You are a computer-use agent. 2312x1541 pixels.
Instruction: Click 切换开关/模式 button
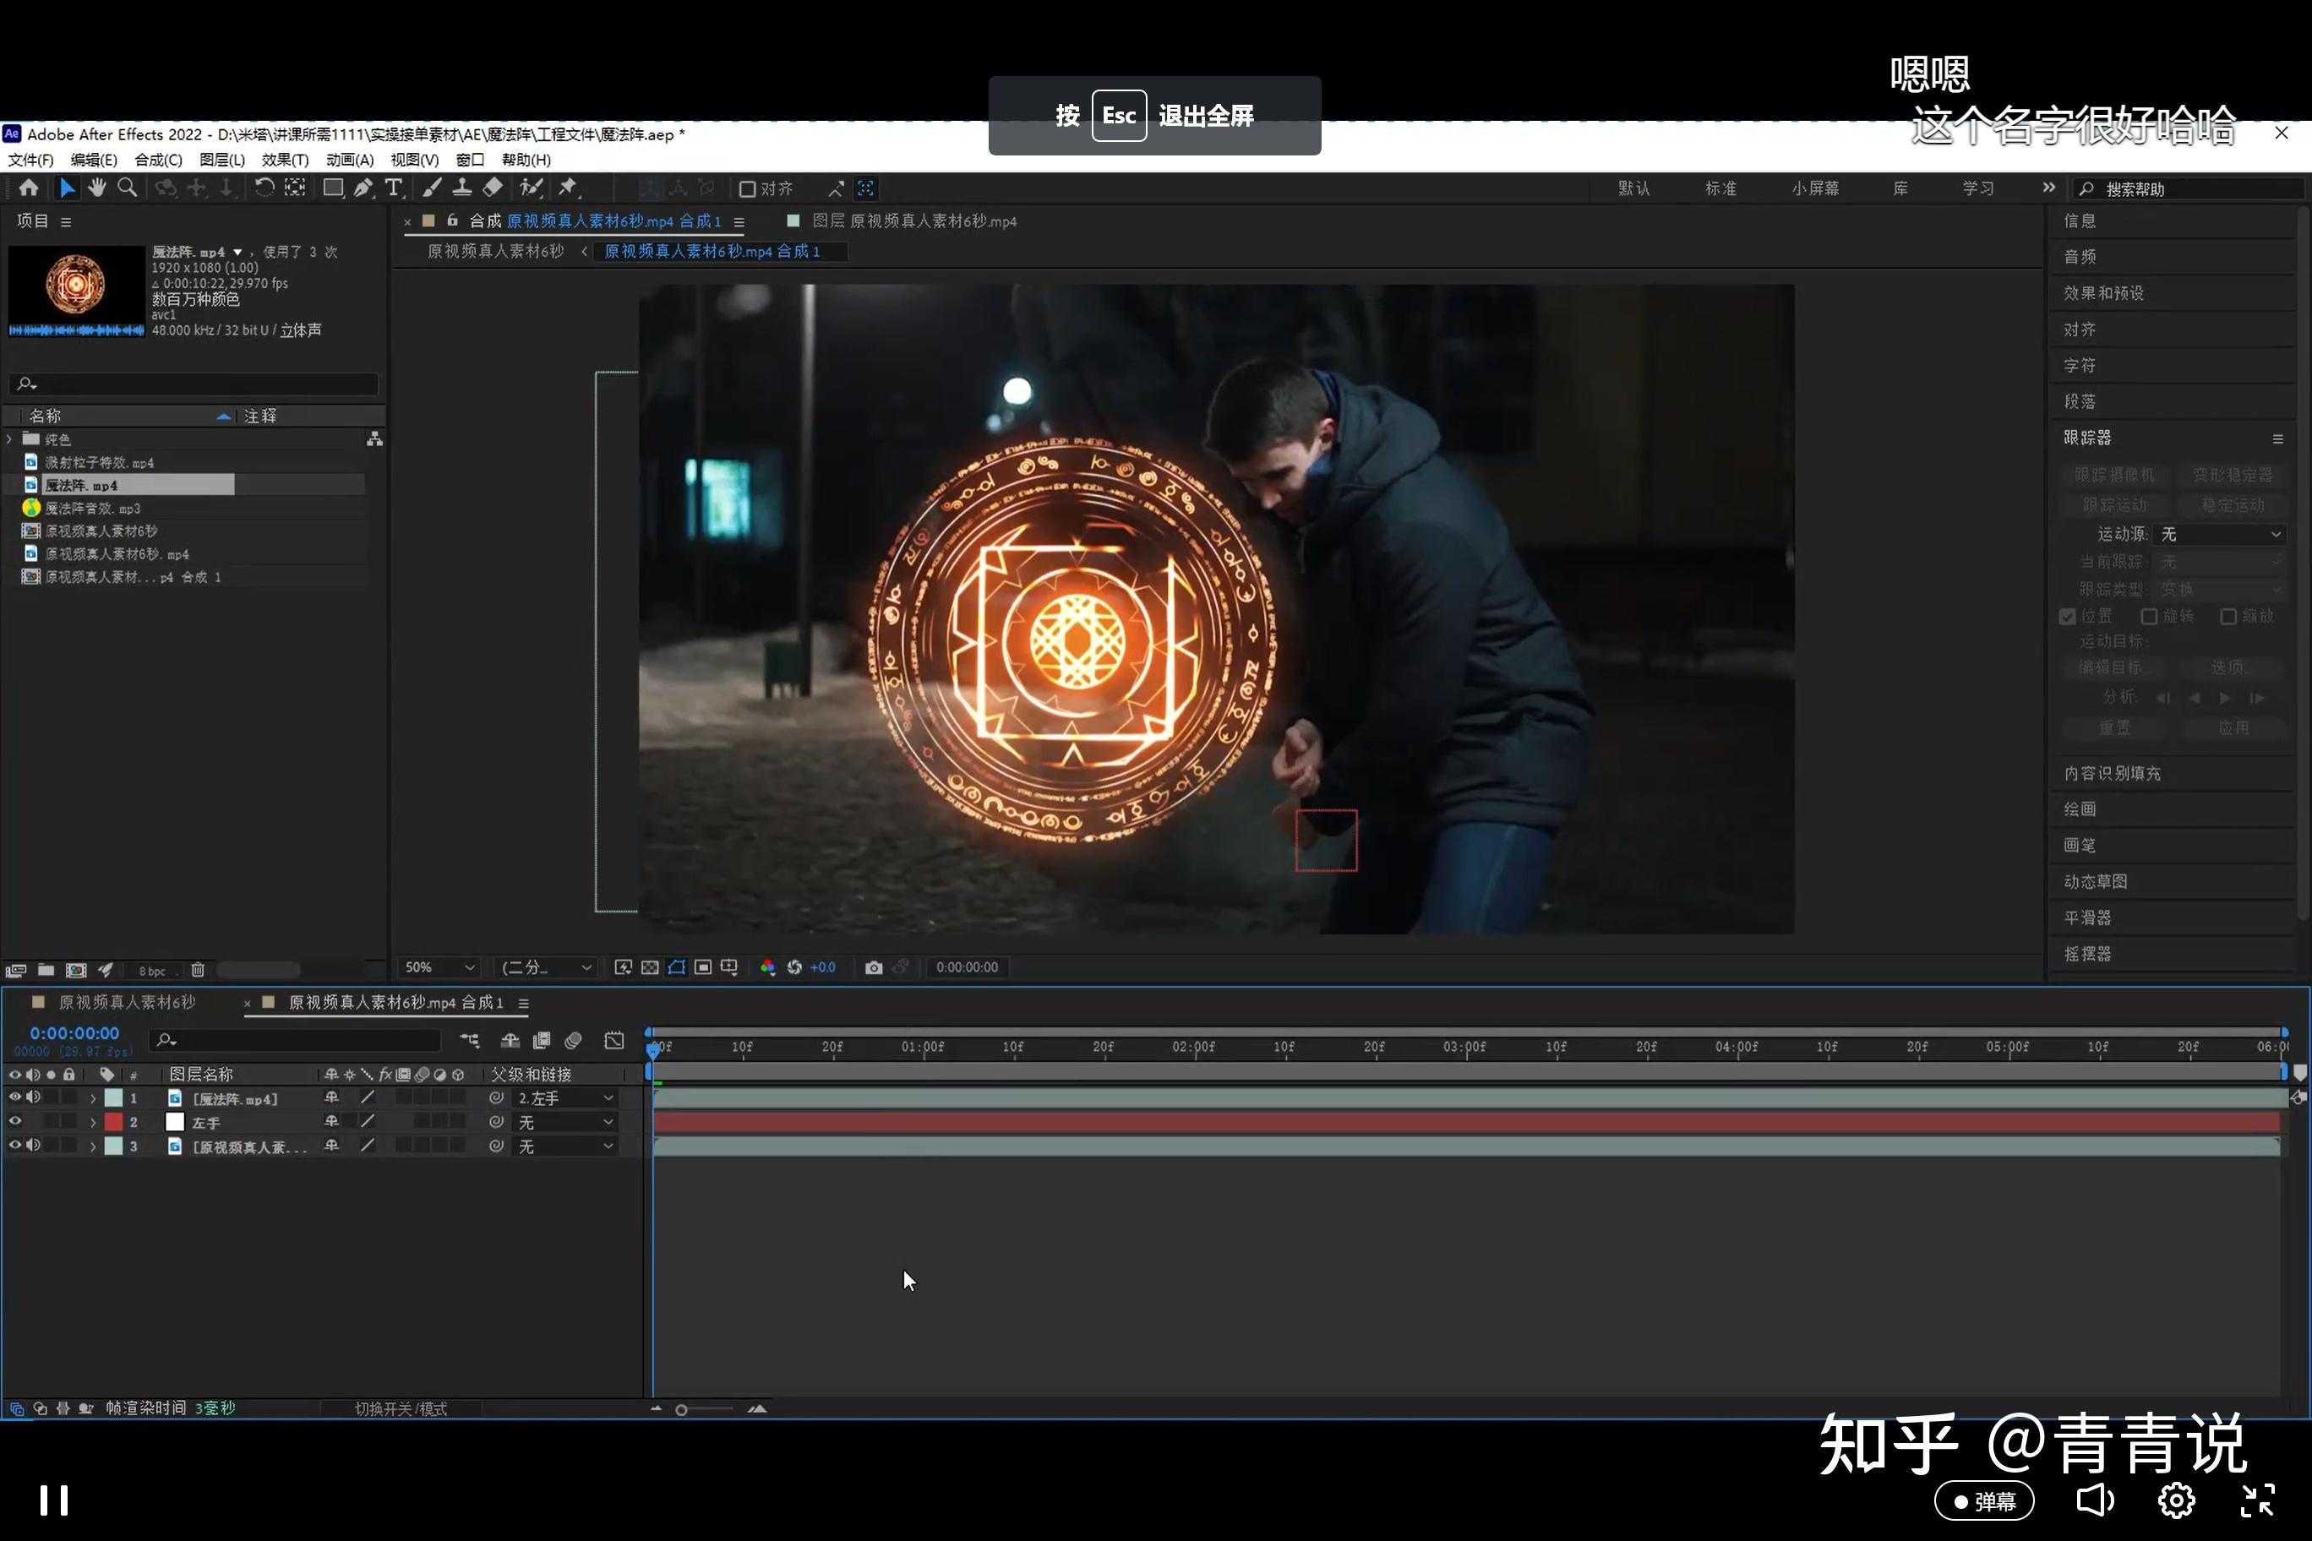400,1408
